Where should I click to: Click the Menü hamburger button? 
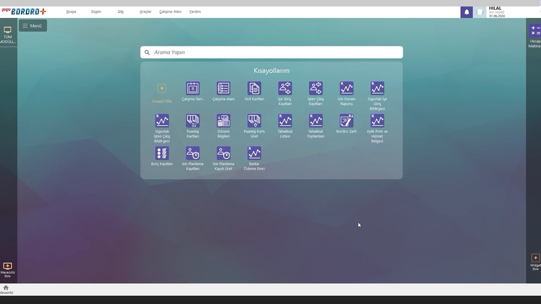click(x=33, y=26)
